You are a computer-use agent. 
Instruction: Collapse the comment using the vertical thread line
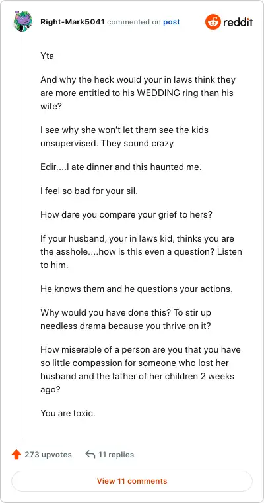(x=22, y=236)
